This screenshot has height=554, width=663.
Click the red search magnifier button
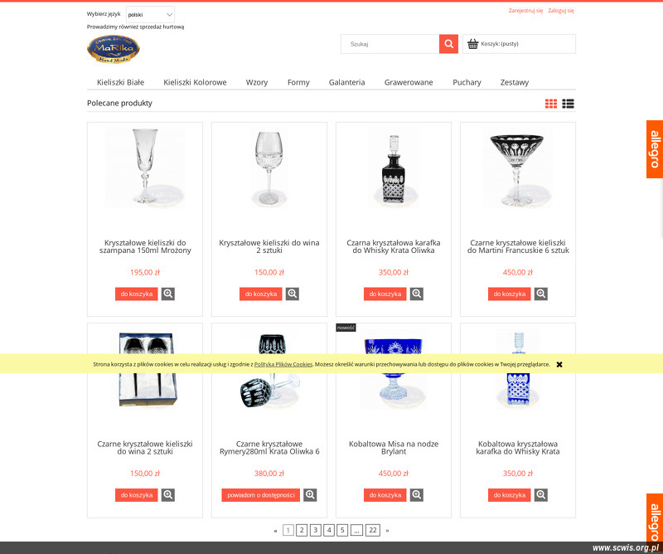pyautogui.click(x=448, y=44)
